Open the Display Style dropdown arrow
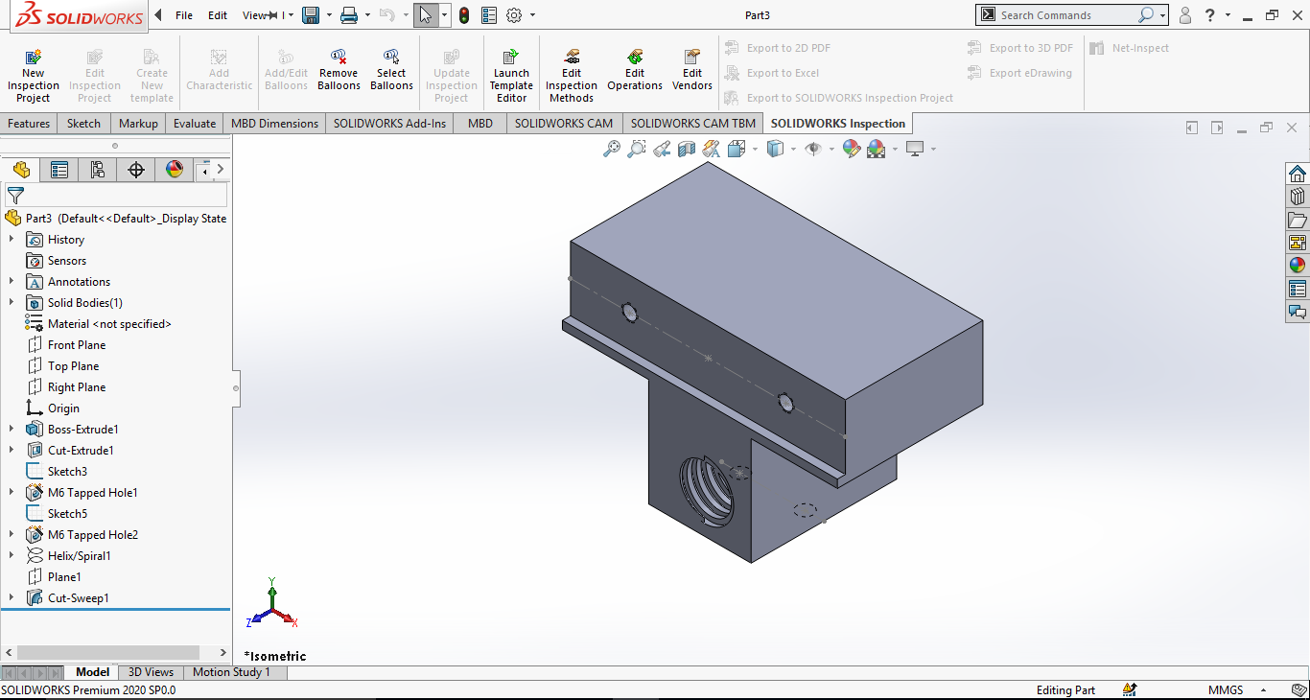The image size is (1310, 700). 793,149
